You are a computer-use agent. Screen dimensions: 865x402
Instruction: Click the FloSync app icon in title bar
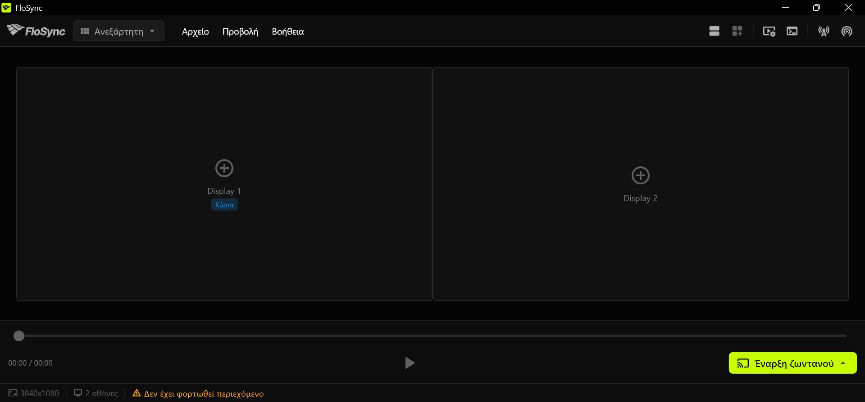pos(6,8)
